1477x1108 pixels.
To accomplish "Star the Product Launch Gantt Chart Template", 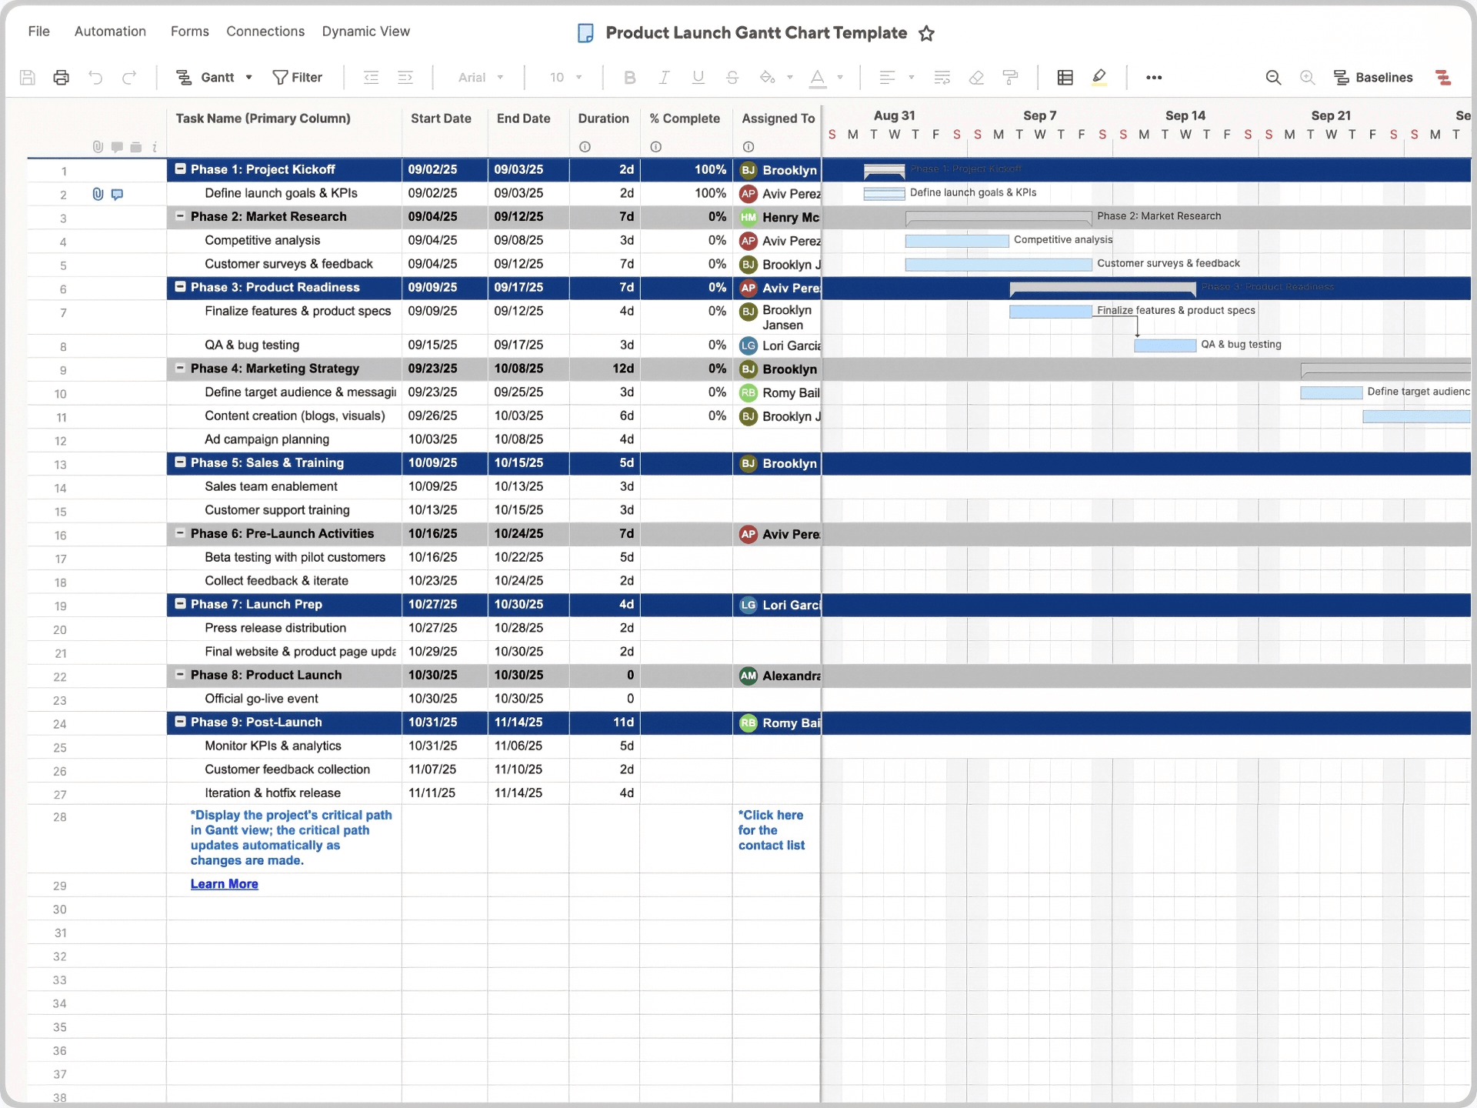I will tap(926, 33).
